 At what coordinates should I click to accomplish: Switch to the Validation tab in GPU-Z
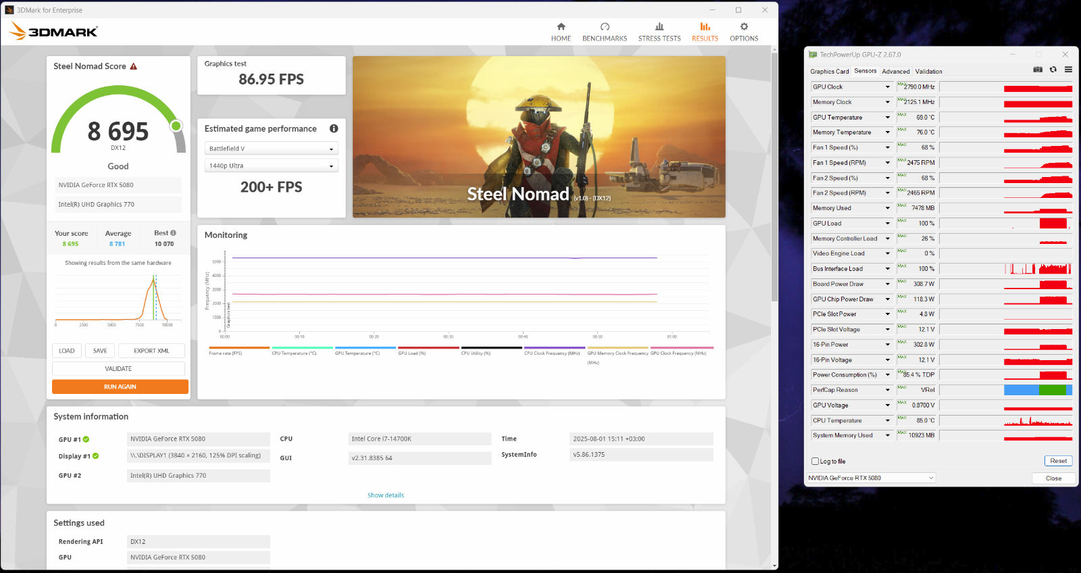tap(929, 71)
